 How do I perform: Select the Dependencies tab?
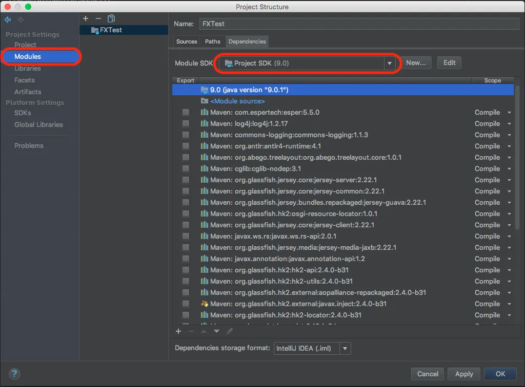click(x=247, y=41)
